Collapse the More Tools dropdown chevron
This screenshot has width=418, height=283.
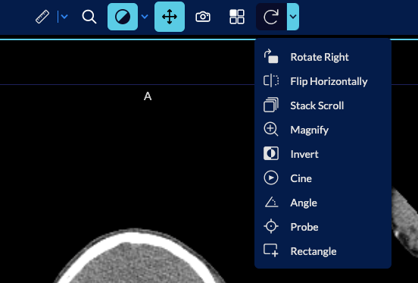coord(293,17)
